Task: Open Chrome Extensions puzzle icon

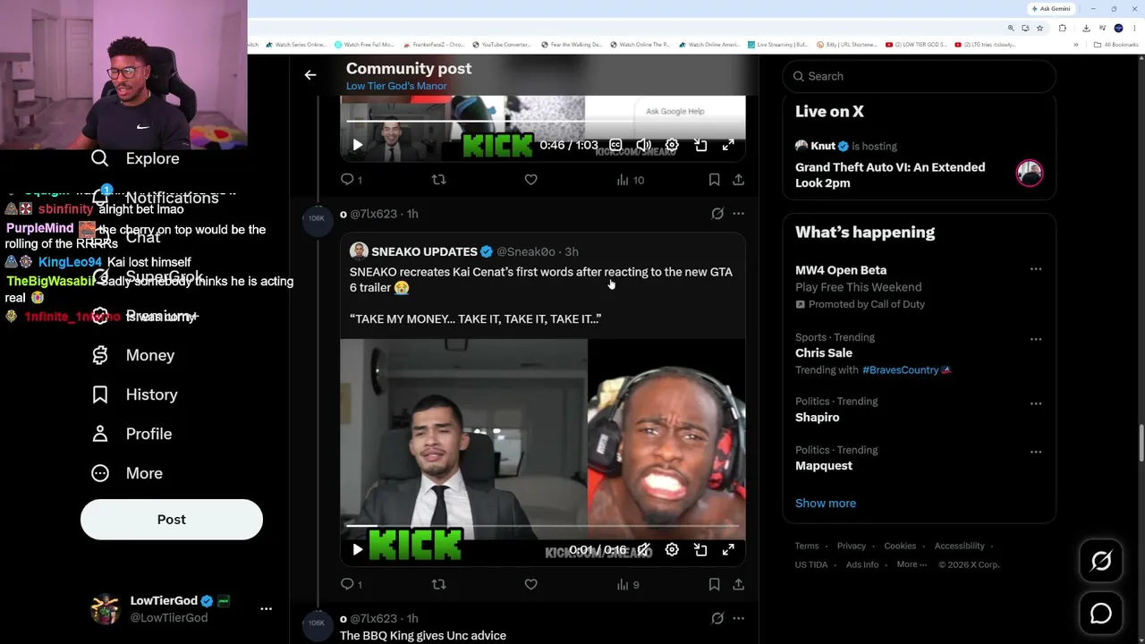Action: [1062, 28]
